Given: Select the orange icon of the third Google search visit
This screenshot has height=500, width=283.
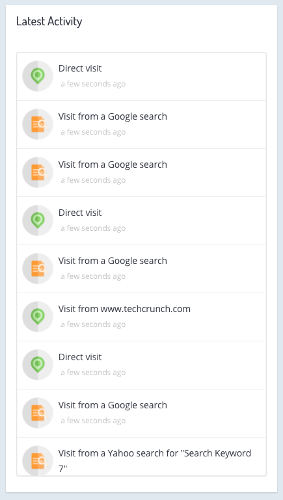Looking at the screenshot, I should point(38,269).
